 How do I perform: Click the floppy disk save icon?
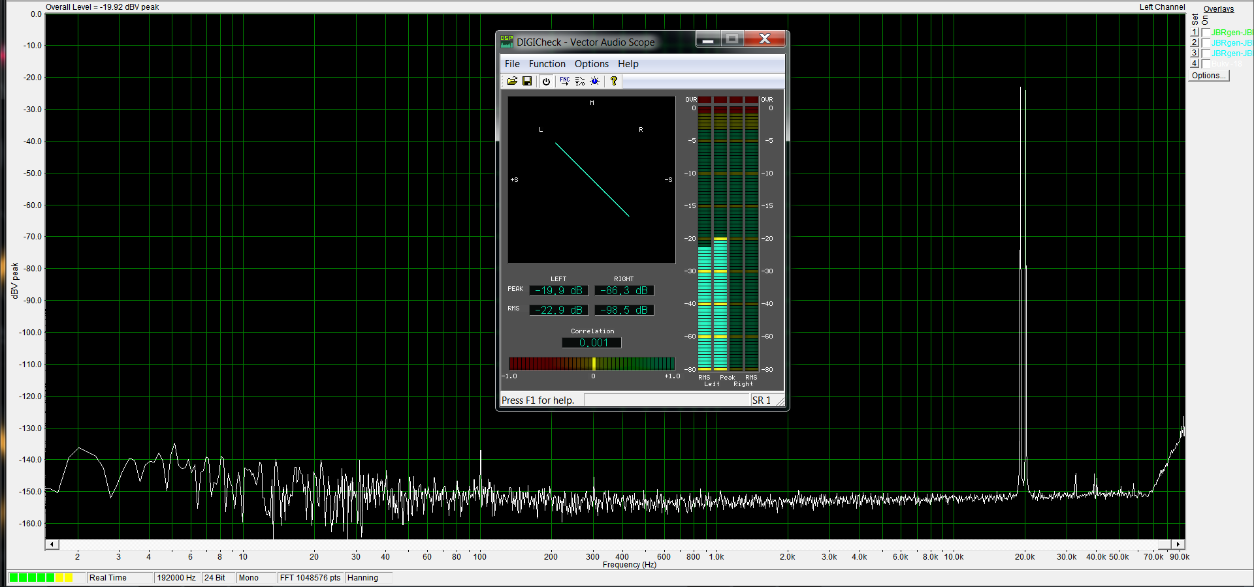click(x=527, y=81)
